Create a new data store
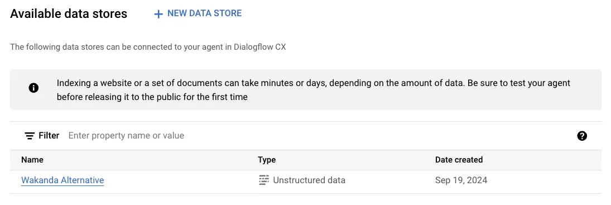 point(198,13)
